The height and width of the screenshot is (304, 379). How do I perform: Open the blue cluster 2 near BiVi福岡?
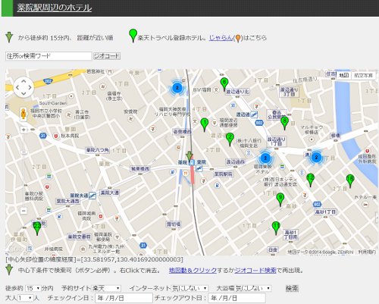click(x=177, y=88)
